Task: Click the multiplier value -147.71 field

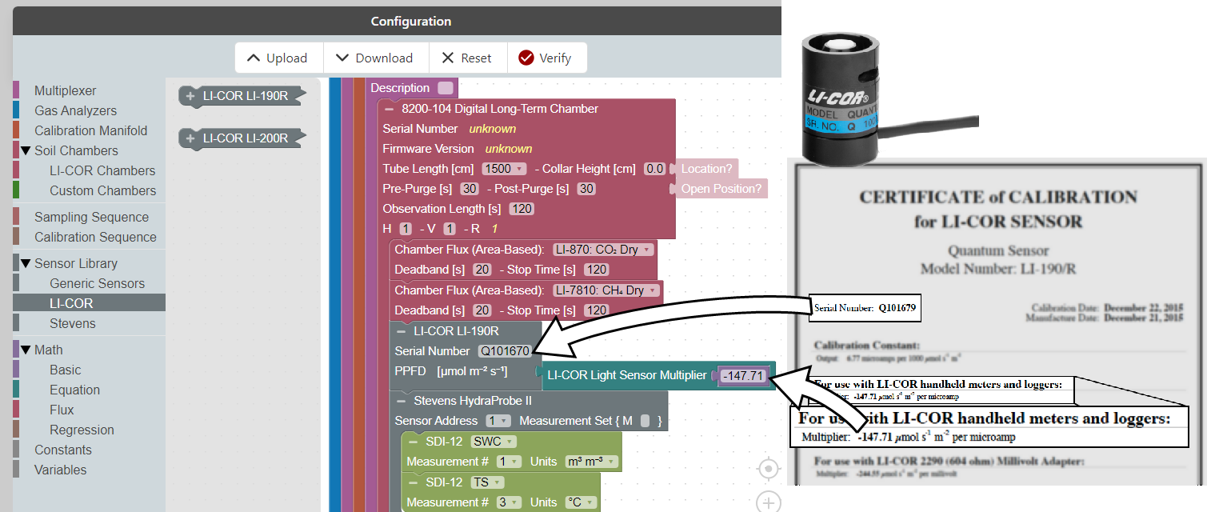Action: (743, 375)
